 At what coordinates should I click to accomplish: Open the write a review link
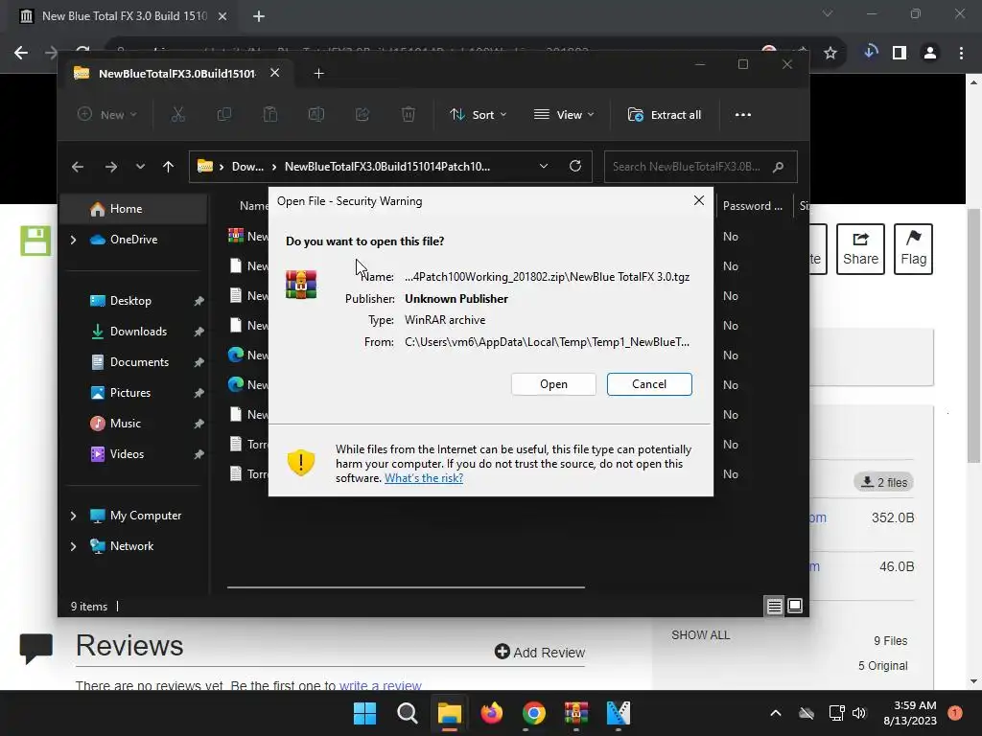[x=380, y=685]
